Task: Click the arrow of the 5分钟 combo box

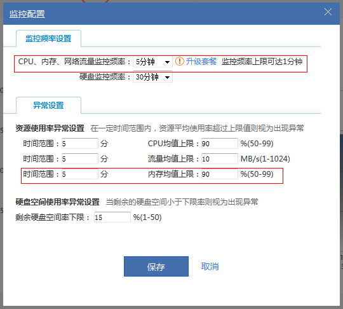Action: tap(167, 62)
